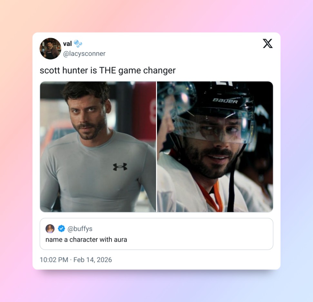Click the helmet number on top
313x302 pixels.
(225, 83)
